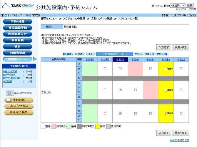Tick 9/5(金) maintenance checkbox for 9-11 slot
This screenshot has height=147, width=197.
166,69
